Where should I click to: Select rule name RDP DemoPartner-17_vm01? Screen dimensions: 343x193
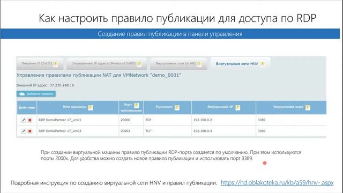coord(60,120)
